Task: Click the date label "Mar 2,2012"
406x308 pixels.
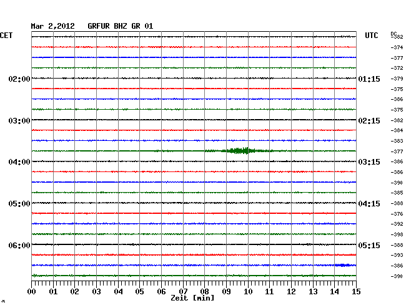Action: (53, 26)
